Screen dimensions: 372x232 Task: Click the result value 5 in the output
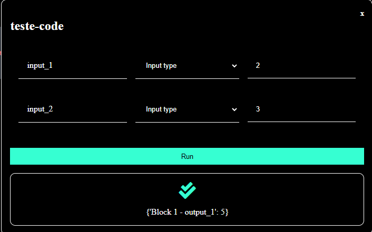point(222,211)
